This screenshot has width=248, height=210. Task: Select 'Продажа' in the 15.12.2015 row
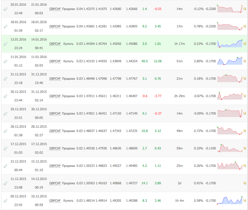[68, 166]
